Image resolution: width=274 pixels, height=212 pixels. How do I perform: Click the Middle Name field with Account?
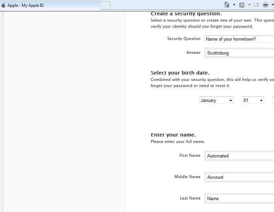[x=239, y=177]
